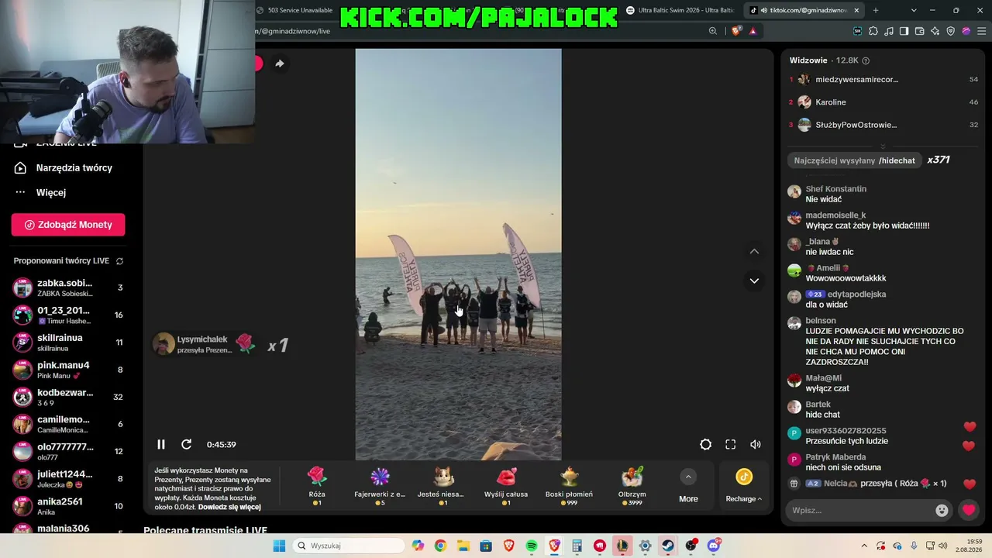Image resolution: width=992 pixels, height=558 pixels.
Task: Send a heart like to the stream
Action: pyautogui.click(x=969, y=510)
